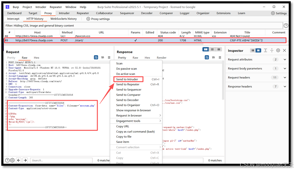Image resolution: width=295 pixels, height=170 pixels.
Task: Open the Help menu
Action: (83, 7)
